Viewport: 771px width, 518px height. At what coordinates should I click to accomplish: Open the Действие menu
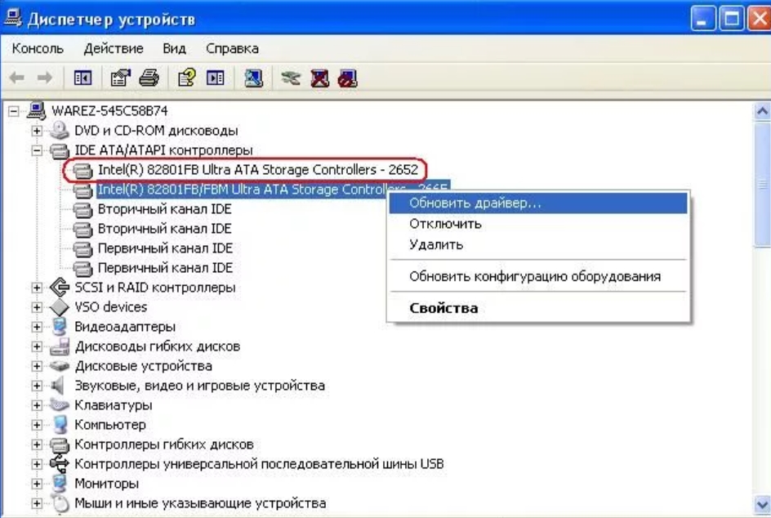pos(113,48)
